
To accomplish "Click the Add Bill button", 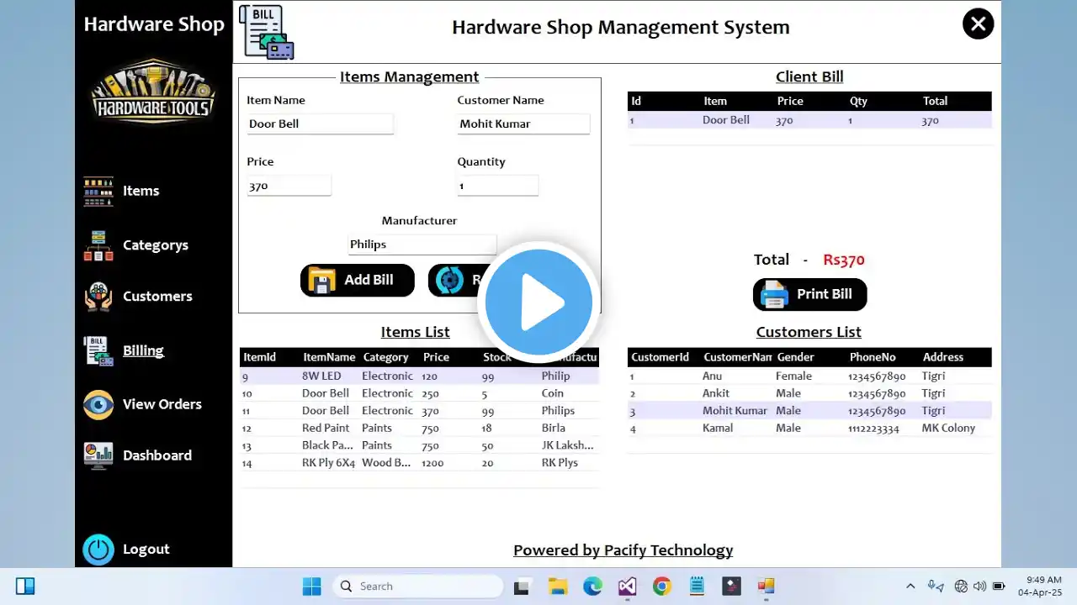I will [x=358, y=280].
